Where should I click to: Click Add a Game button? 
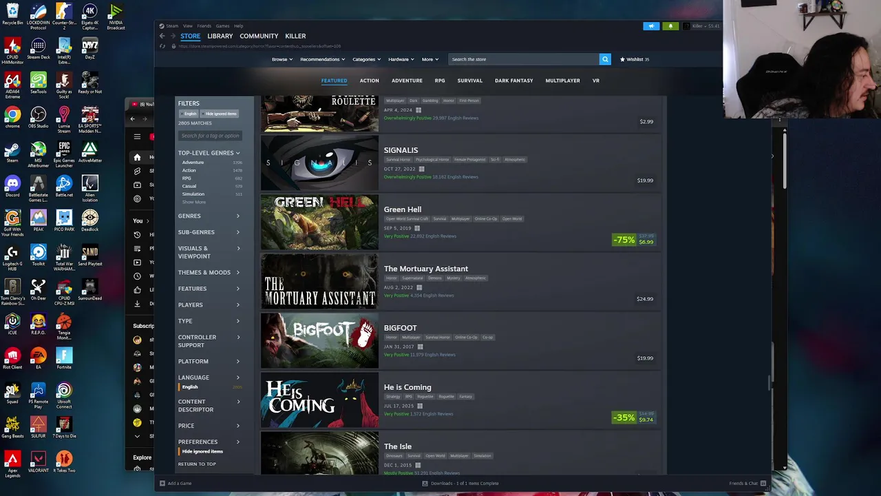176,484
